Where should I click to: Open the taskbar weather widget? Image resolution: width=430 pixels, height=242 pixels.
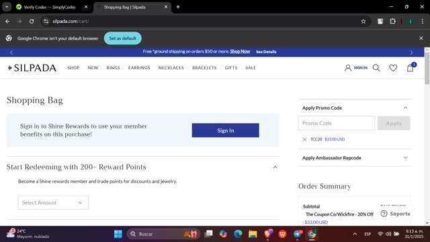pyautogui.click(x=28, y=234)
